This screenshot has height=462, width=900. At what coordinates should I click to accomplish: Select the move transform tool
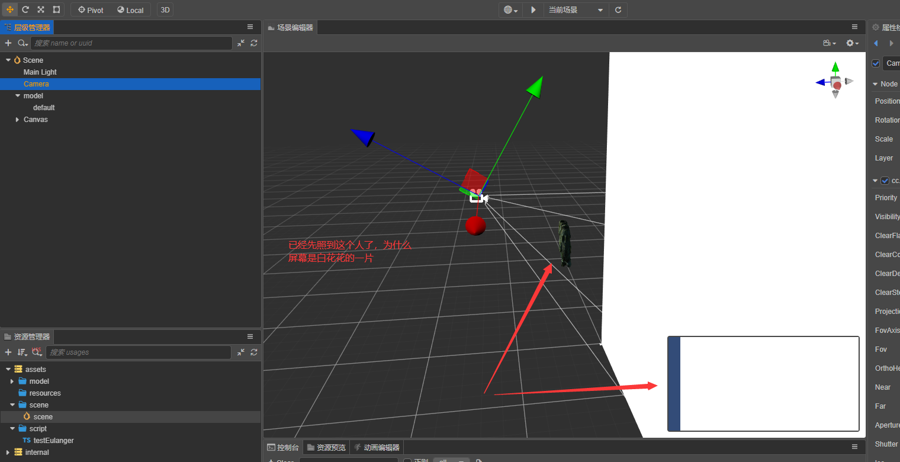coord(10,9)
